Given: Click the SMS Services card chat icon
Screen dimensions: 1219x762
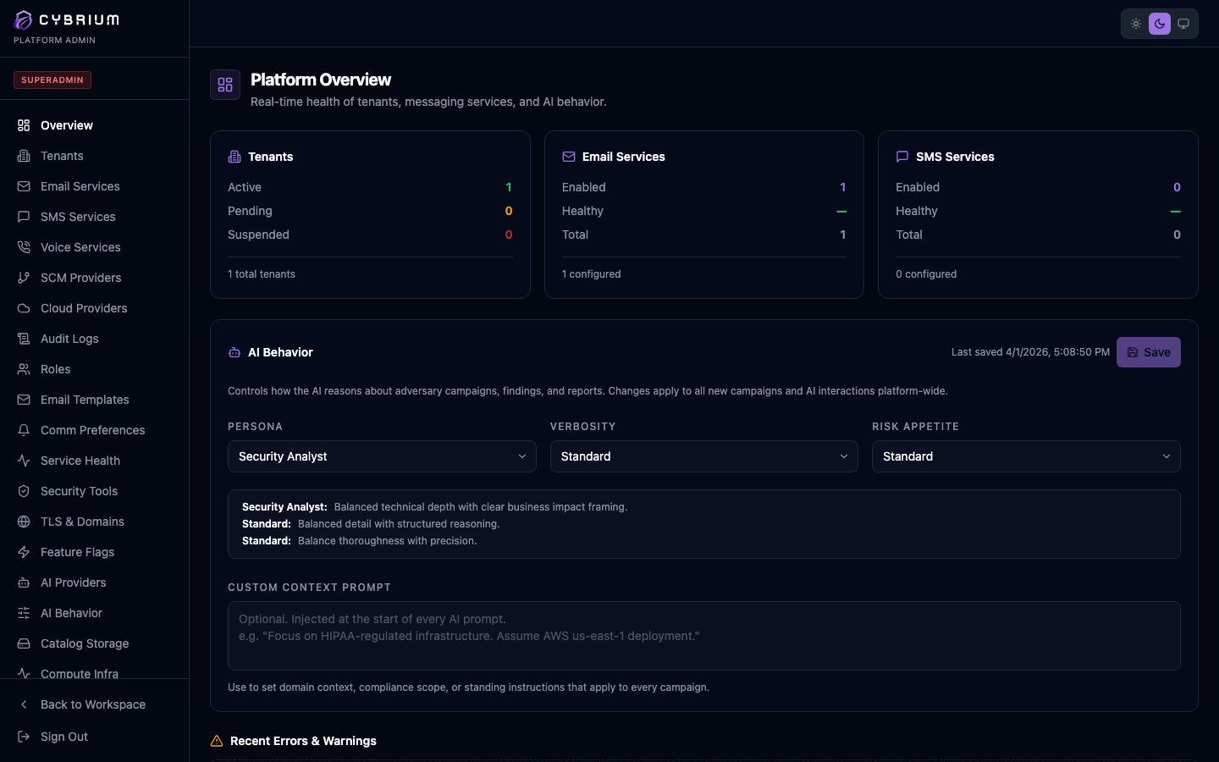Looking at the screenshot, I should tap(902, 157).
